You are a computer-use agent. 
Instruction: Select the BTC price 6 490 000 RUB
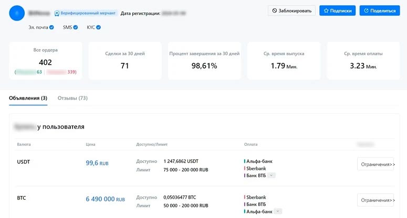click(105, 200)
